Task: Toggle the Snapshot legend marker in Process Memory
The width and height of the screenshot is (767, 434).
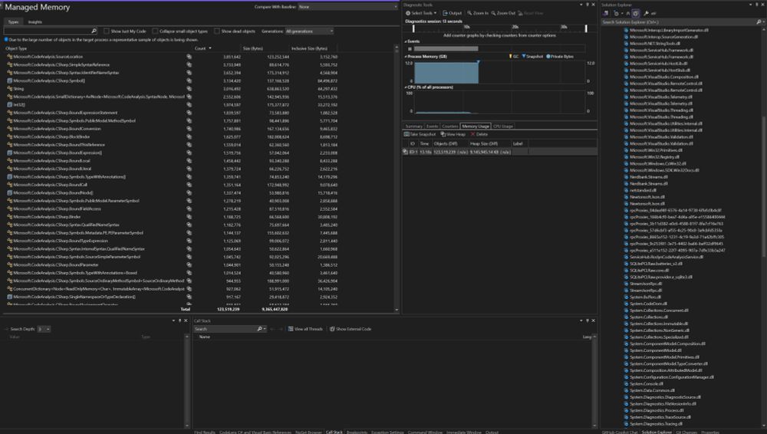Action: (x=523, y=56)
